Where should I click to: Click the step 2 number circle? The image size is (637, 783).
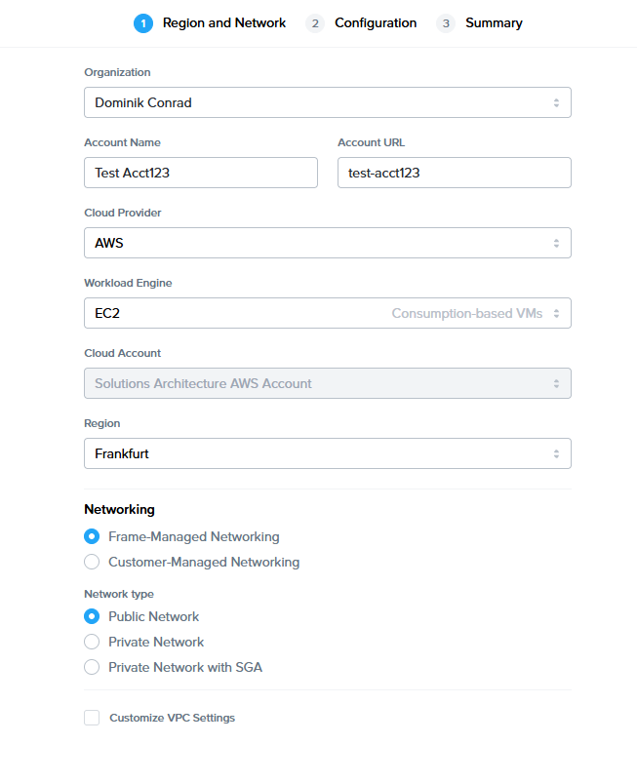(x=315, y=23)
